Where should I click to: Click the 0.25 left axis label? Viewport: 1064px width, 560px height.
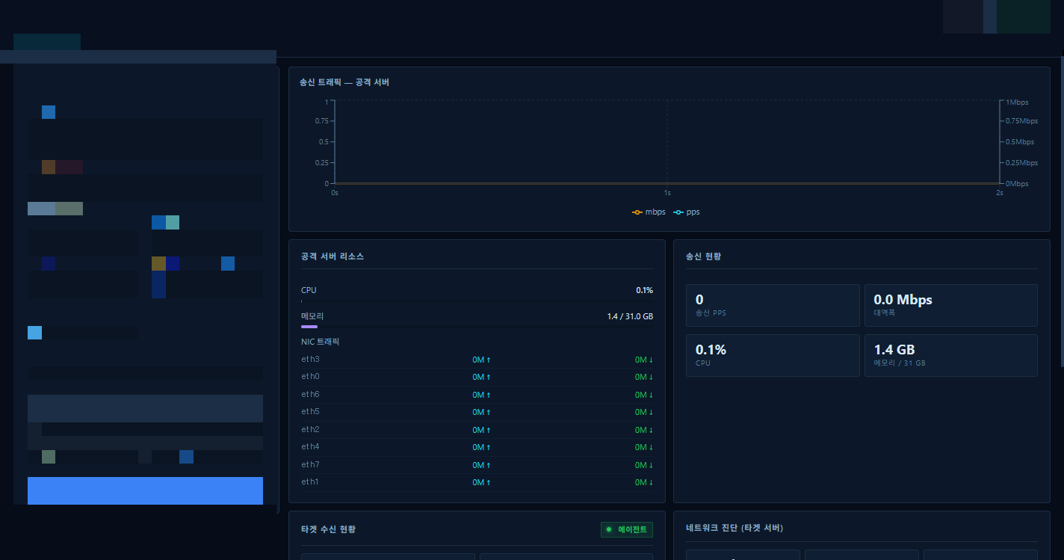coord(322,163)
